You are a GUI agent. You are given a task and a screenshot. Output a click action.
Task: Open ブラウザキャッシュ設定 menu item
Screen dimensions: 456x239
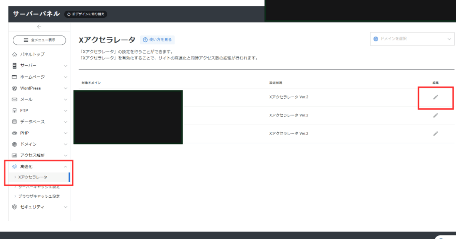pos(38,196)
